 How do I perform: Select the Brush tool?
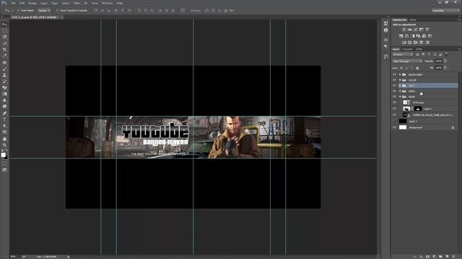(4, 69)
